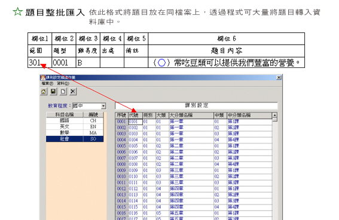Click the X delete icon in toolbar
The image size is (339, 220).
[x=73, y=92]
